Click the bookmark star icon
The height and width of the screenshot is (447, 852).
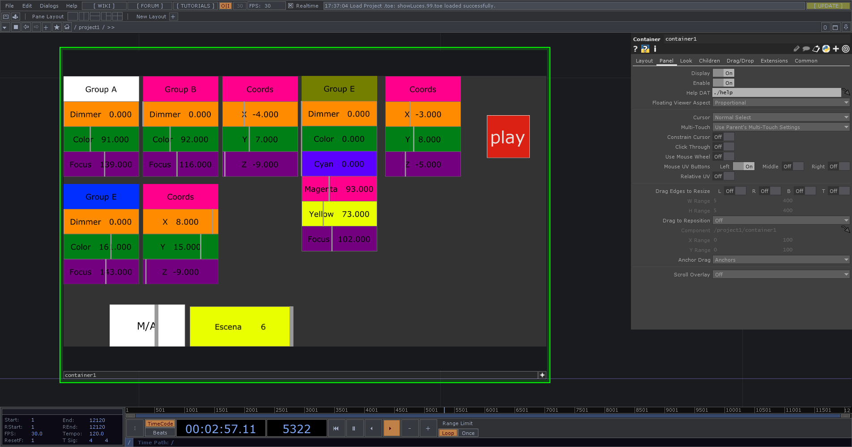57,27
